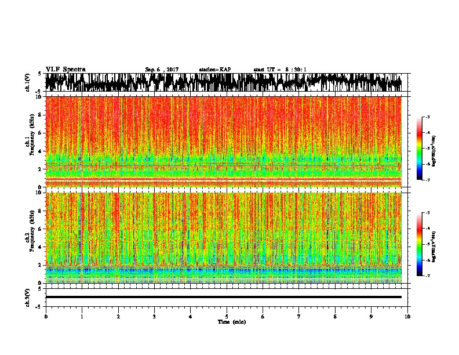
Task: Click the thick black ch.3 voltage trace
Action: pos(223,297)
